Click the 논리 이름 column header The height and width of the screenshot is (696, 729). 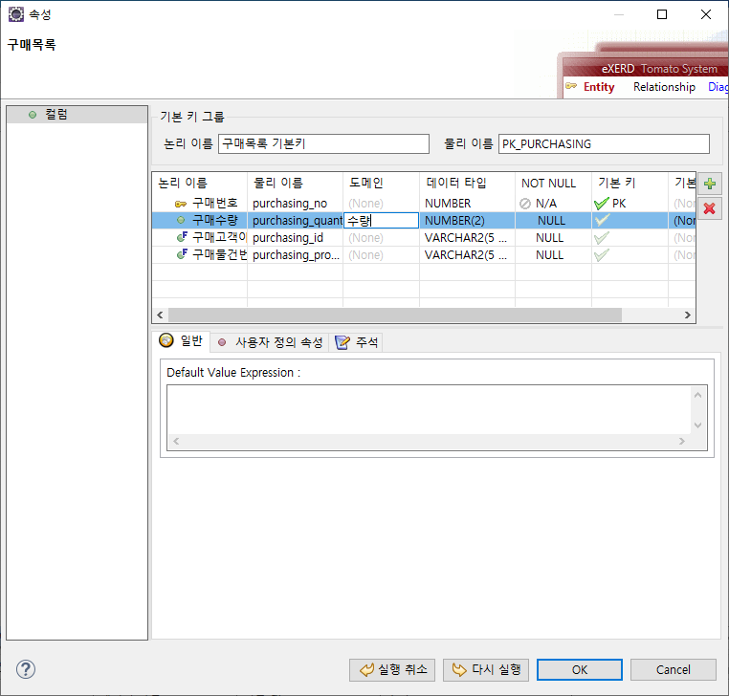(200, 183)
